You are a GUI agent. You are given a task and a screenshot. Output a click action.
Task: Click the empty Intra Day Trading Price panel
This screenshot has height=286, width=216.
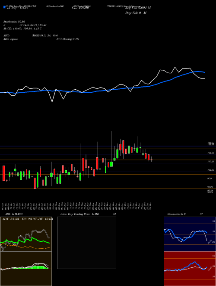[86, 243]
